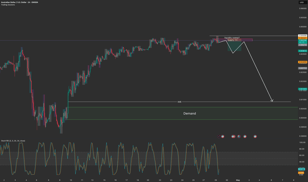Click 40.00 on the Stoch RSI scale

click(x=302, y=162)
